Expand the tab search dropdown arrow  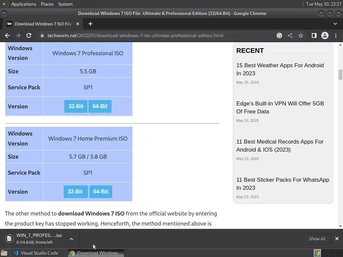[x=335, y=24]
